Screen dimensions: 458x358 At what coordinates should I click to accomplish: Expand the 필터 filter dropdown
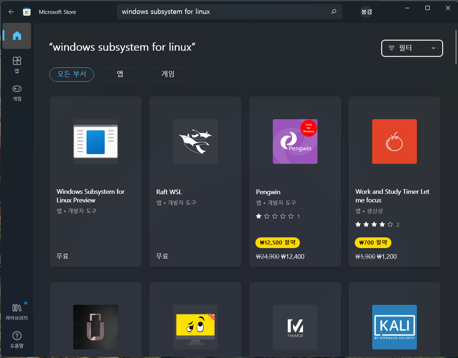click(x=412, y=48)
